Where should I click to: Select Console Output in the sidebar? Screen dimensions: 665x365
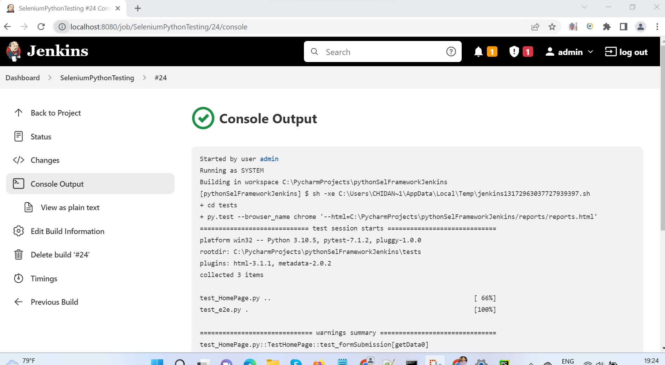[90, 184]
